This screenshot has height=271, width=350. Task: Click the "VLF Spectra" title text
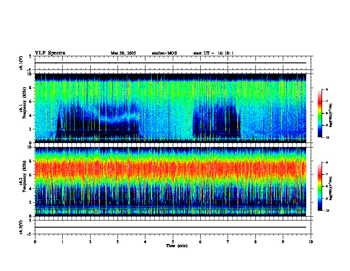50,53
